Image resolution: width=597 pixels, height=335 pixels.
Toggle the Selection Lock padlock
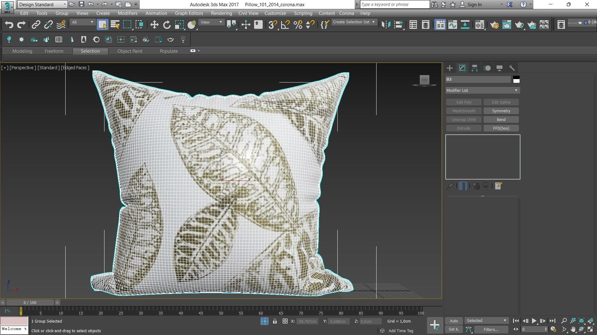tap(275, 321)
